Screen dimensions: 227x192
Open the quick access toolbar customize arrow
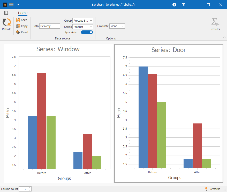[18, 5]
